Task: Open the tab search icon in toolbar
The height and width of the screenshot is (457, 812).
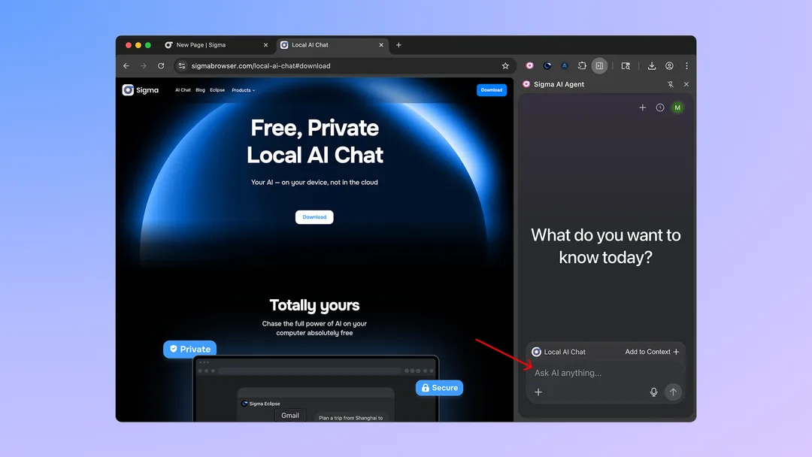Action: coord(626,65)
